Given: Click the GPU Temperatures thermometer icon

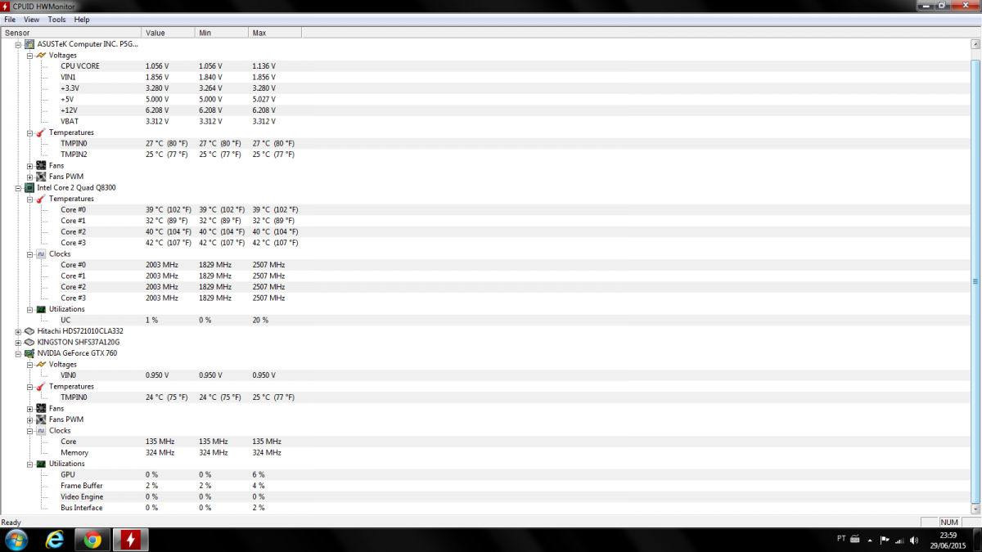Looking at the screenshot, I should coord(40,386).
